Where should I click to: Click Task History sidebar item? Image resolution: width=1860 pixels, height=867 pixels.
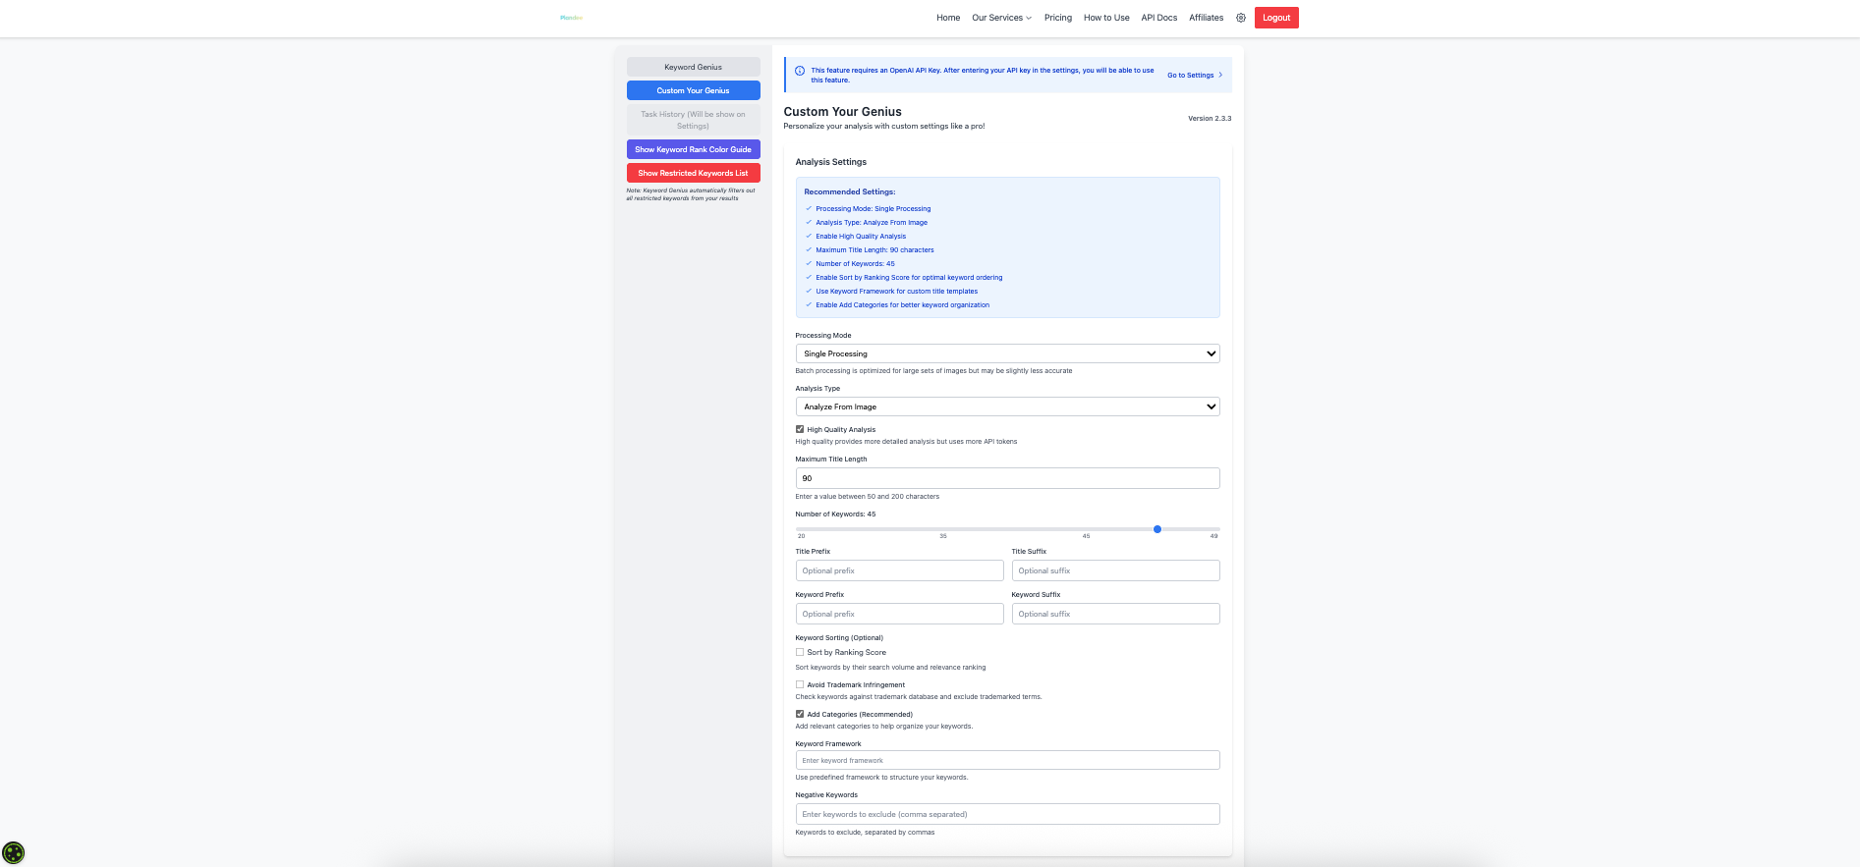[693, 120]
